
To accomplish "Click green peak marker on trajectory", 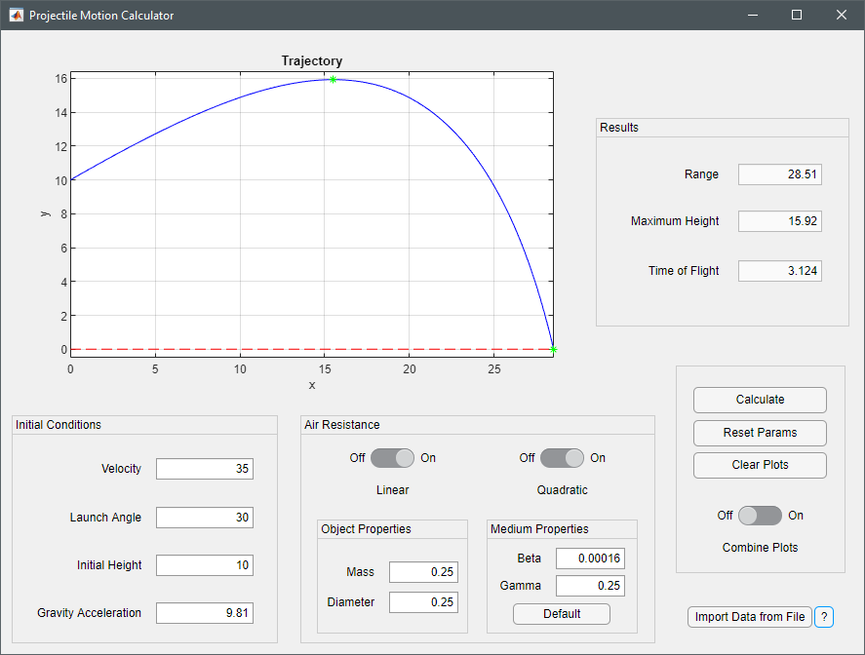I will click(334, 79).
